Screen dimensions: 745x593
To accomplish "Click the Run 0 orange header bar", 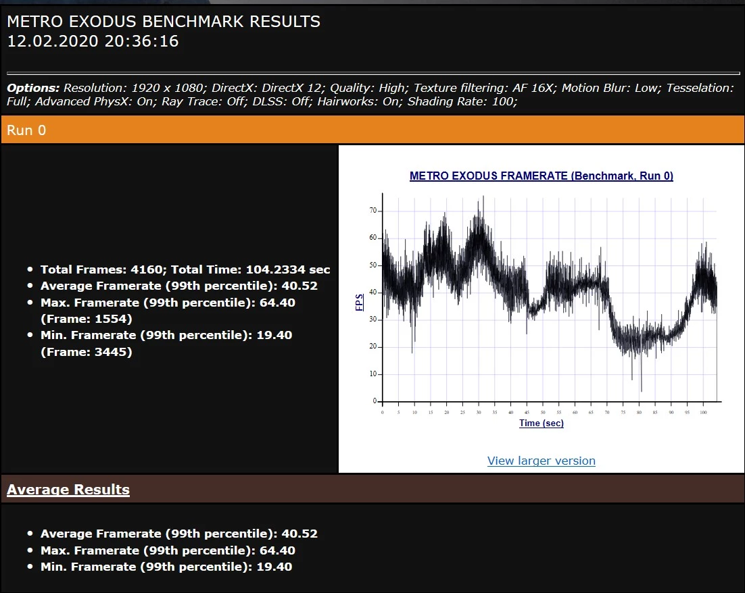I will pos(372,130).
